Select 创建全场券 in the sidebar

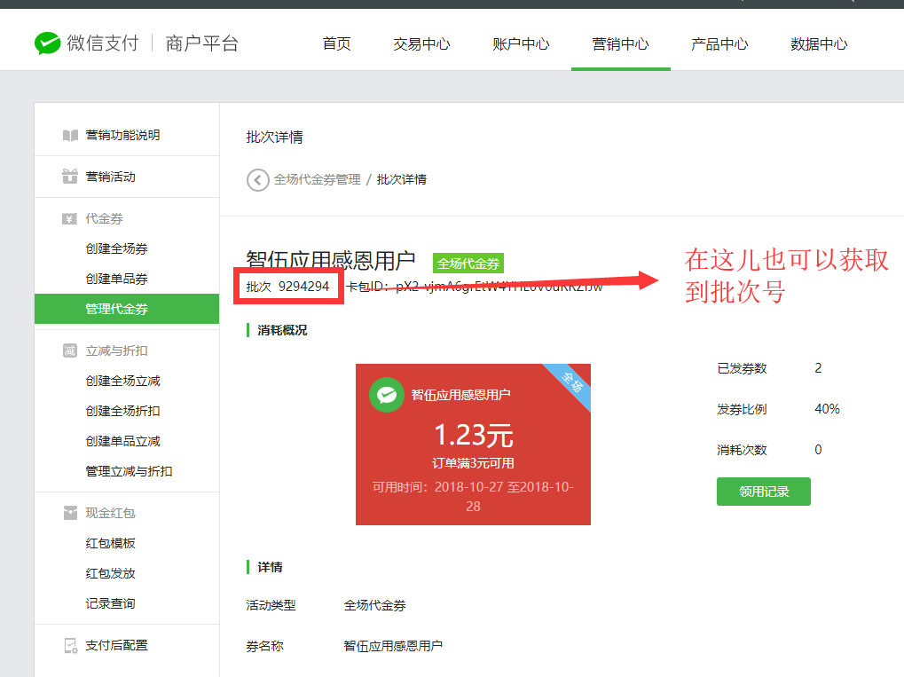(116, 248)
